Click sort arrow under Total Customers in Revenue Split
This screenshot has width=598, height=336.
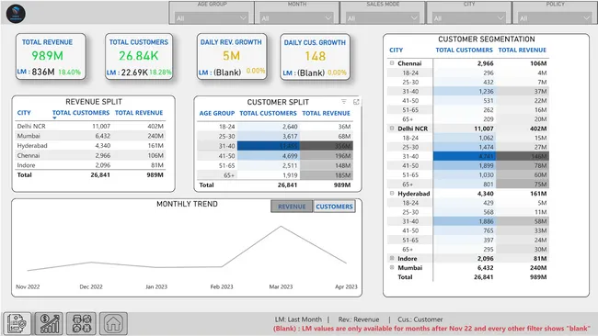coord(54,118)
